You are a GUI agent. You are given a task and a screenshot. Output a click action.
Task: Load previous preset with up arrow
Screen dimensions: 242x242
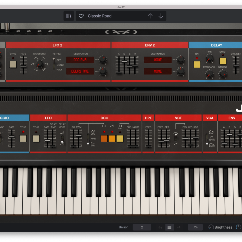(150, 16)
